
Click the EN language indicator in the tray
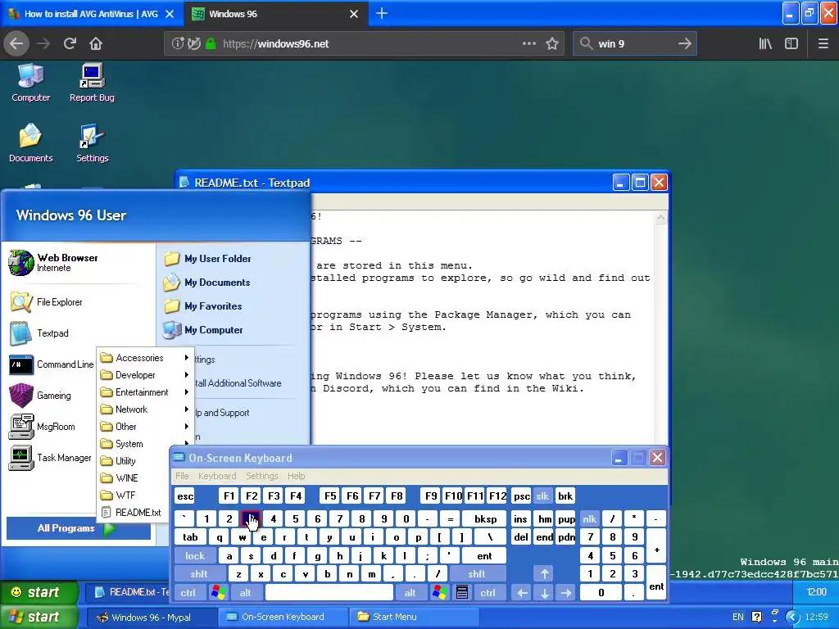click(738, 617)
